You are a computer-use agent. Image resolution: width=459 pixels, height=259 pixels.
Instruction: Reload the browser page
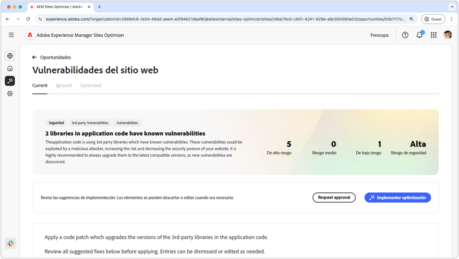(28, 19)
